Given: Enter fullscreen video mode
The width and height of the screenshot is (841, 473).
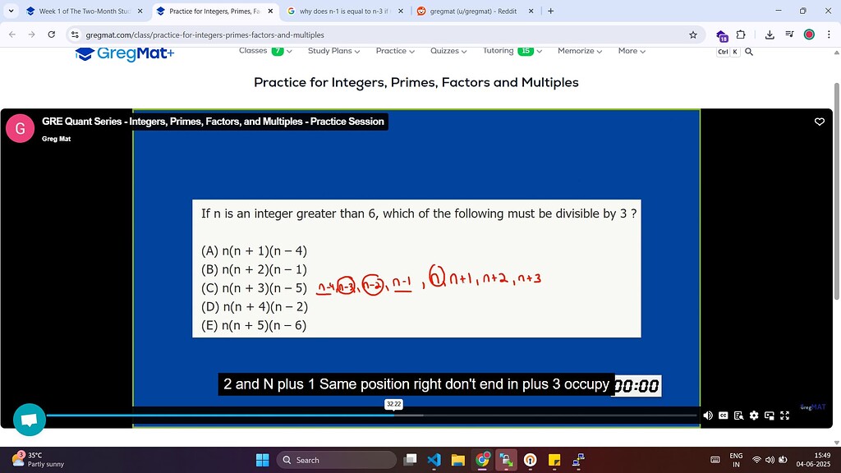Looking at the screenshot, I should pos(784,416).
